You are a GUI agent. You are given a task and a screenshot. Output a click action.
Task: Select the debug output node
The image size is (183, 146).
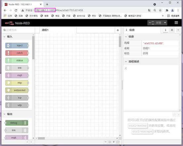point(17,123)
